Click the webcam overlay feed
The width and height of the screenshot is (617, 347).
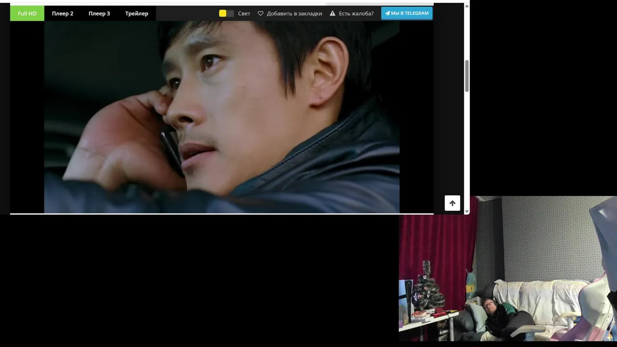pos(508,268)
